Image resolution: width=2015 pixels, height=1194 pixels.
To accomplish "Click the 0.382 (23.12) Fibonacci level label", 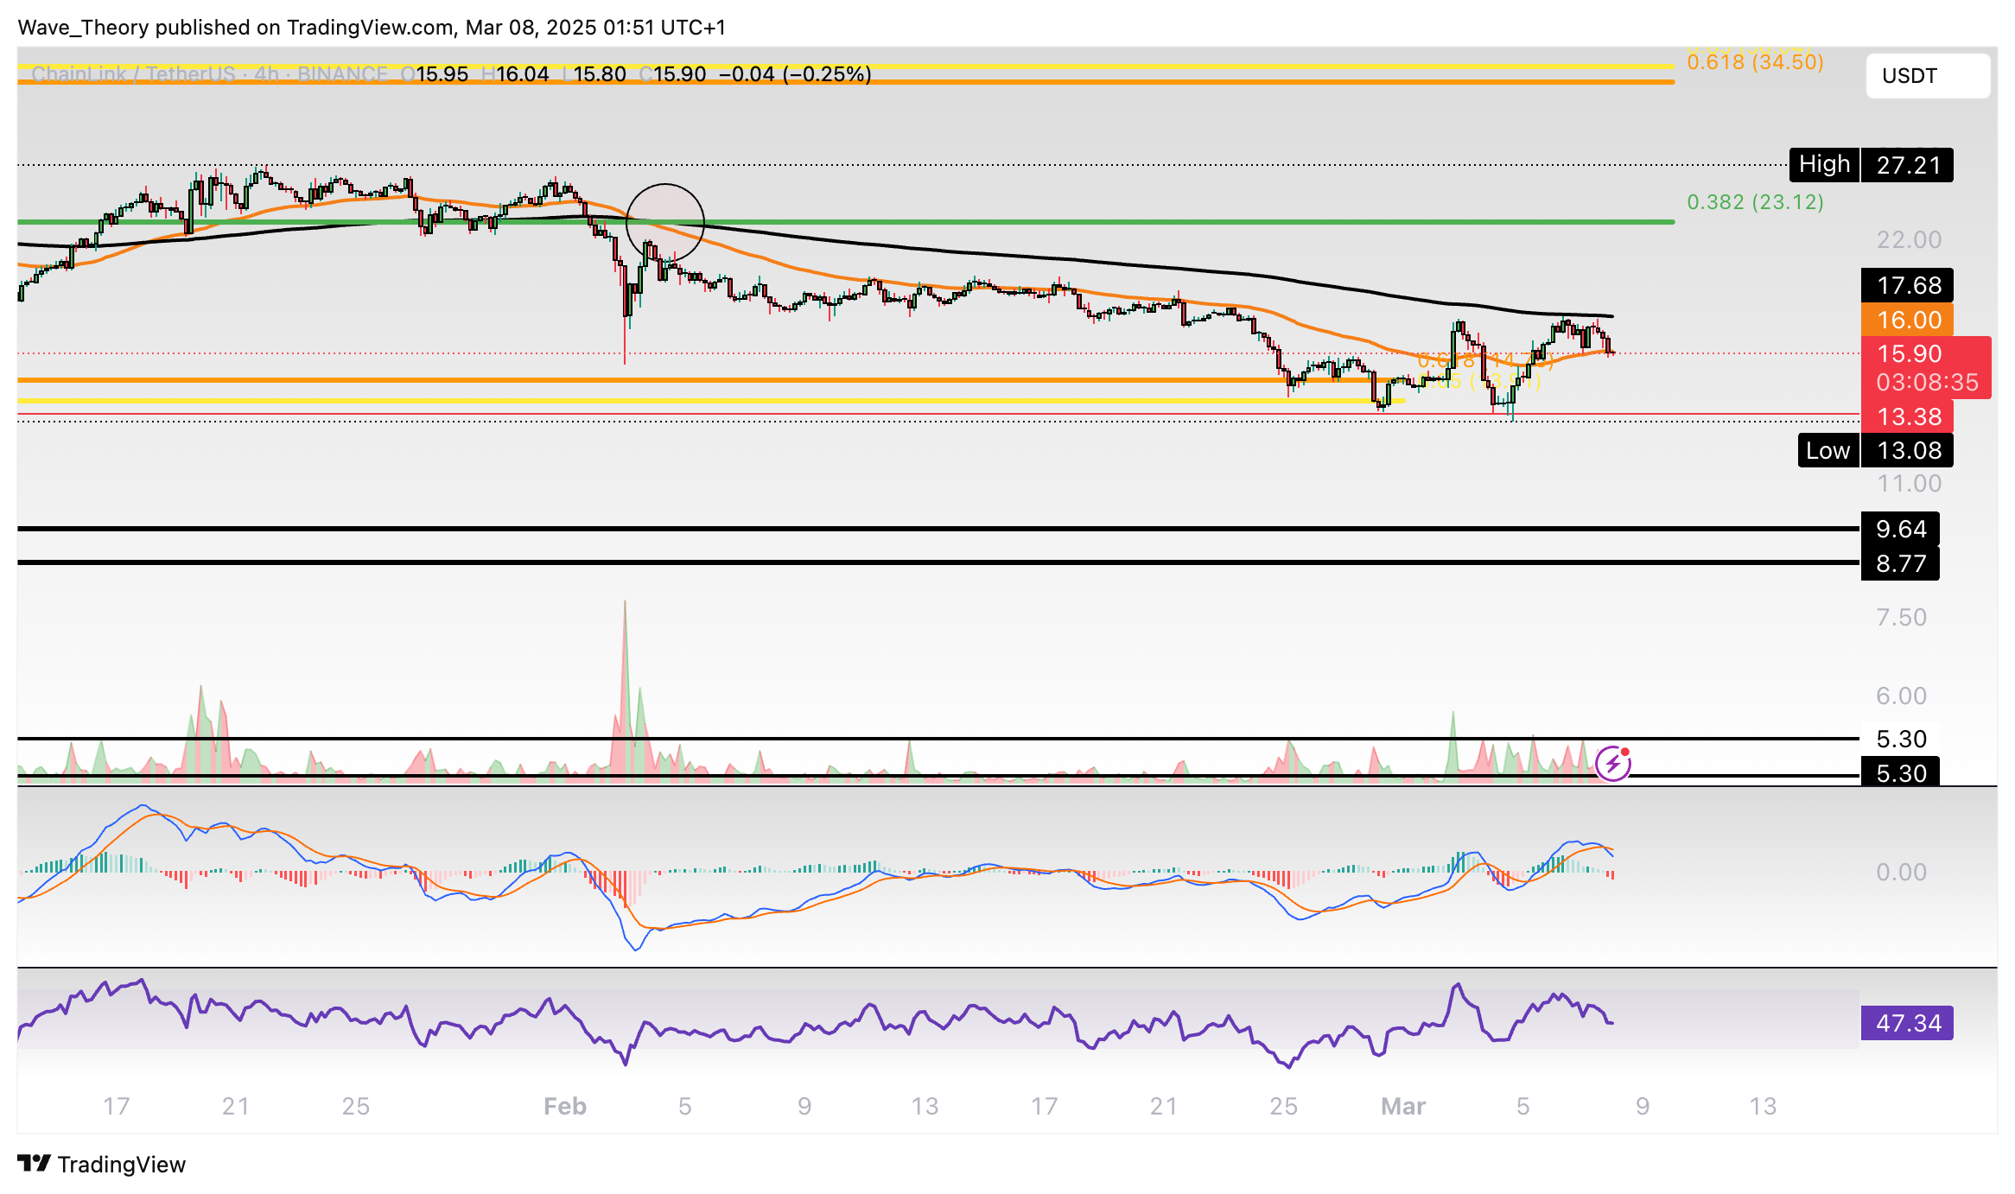I will pos(1754,202).
